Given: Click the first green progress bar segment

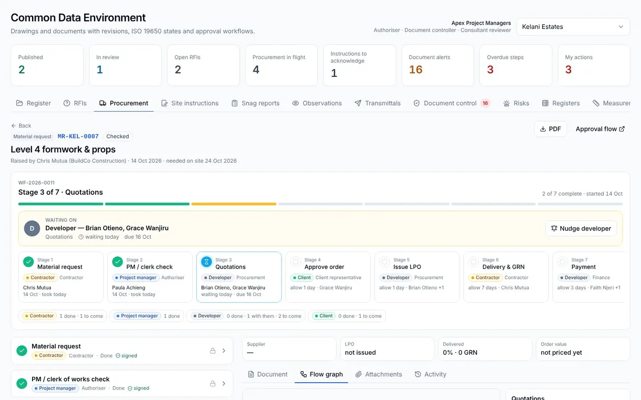Looking at the screenshot, I should (x=60, y=204).
